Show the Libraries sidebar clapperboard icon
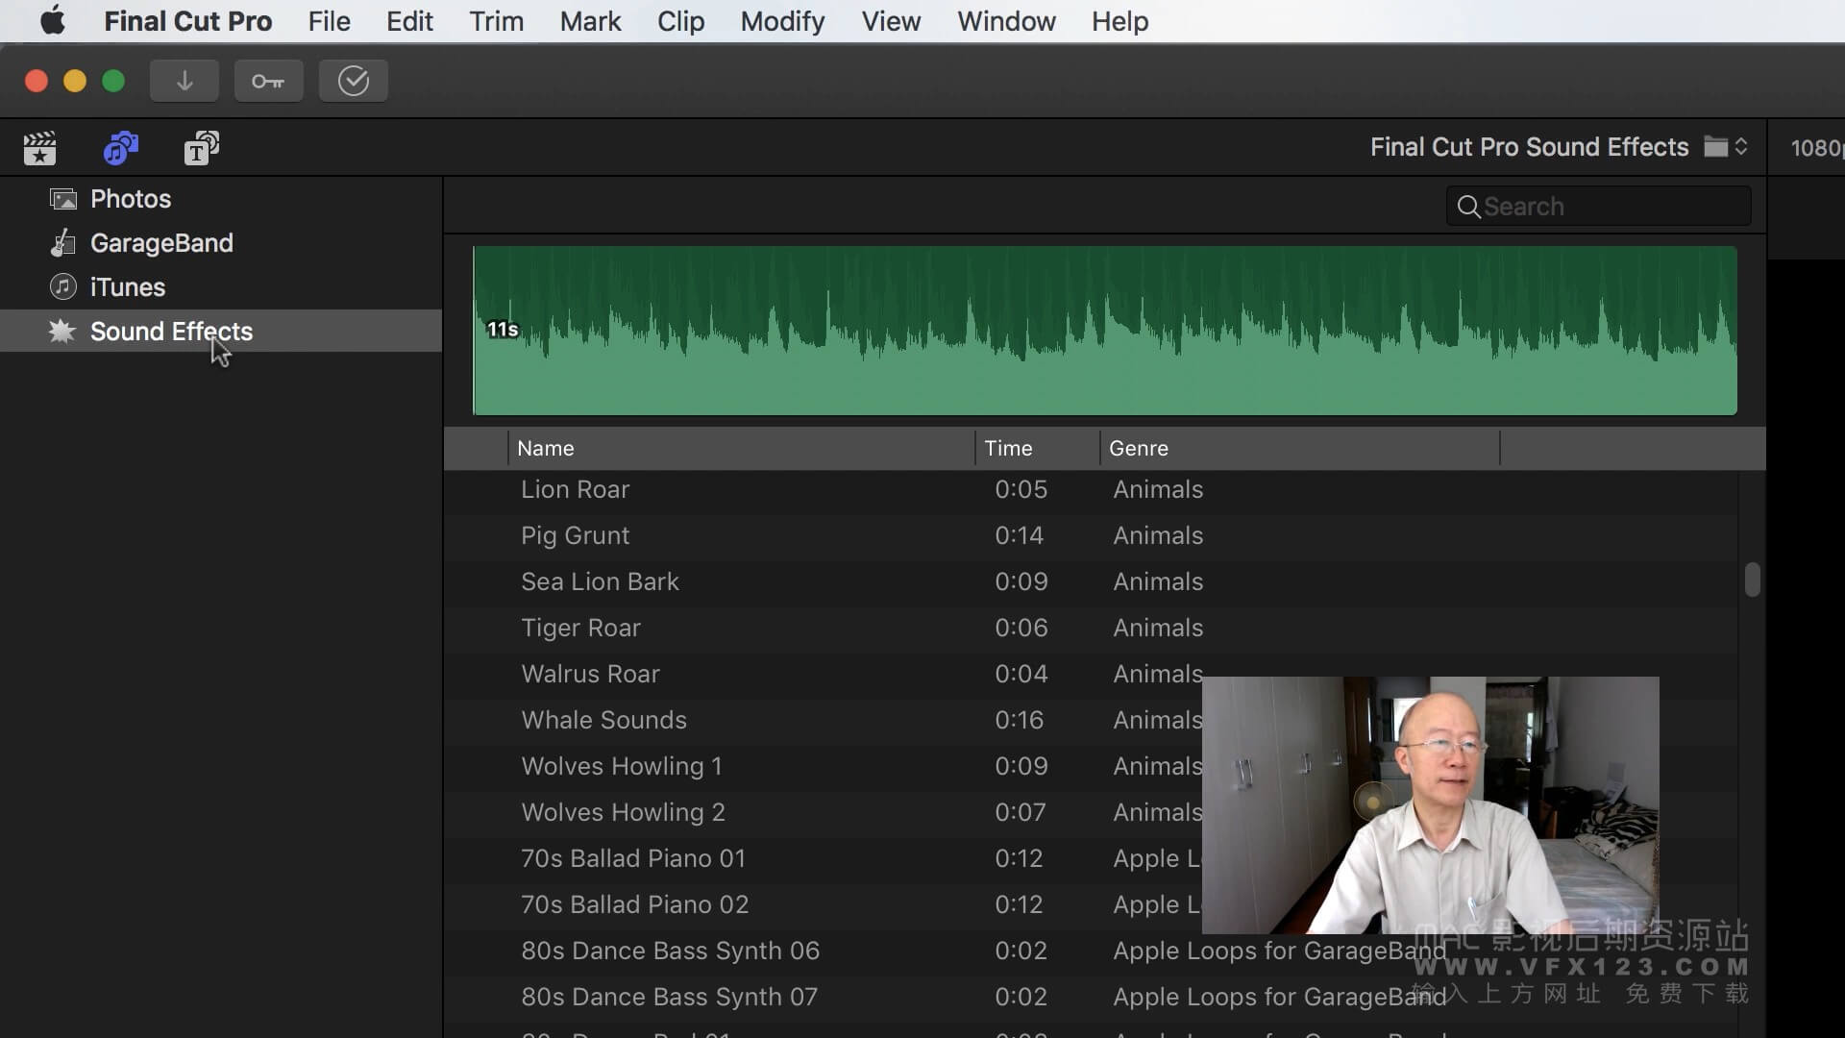 [39, 148]
